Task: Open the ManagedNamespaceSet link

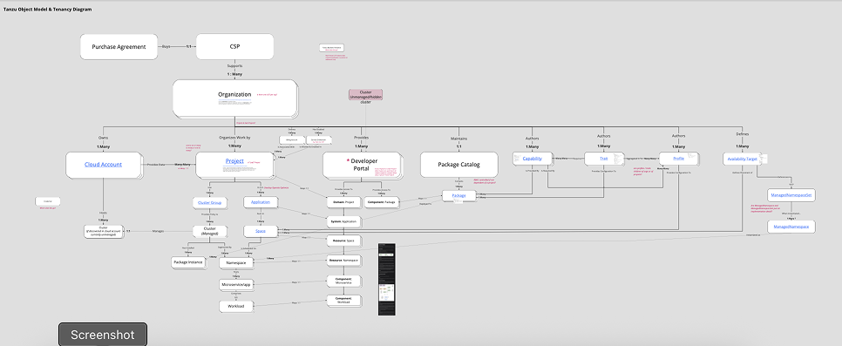Action: click(x=791, y=194)
